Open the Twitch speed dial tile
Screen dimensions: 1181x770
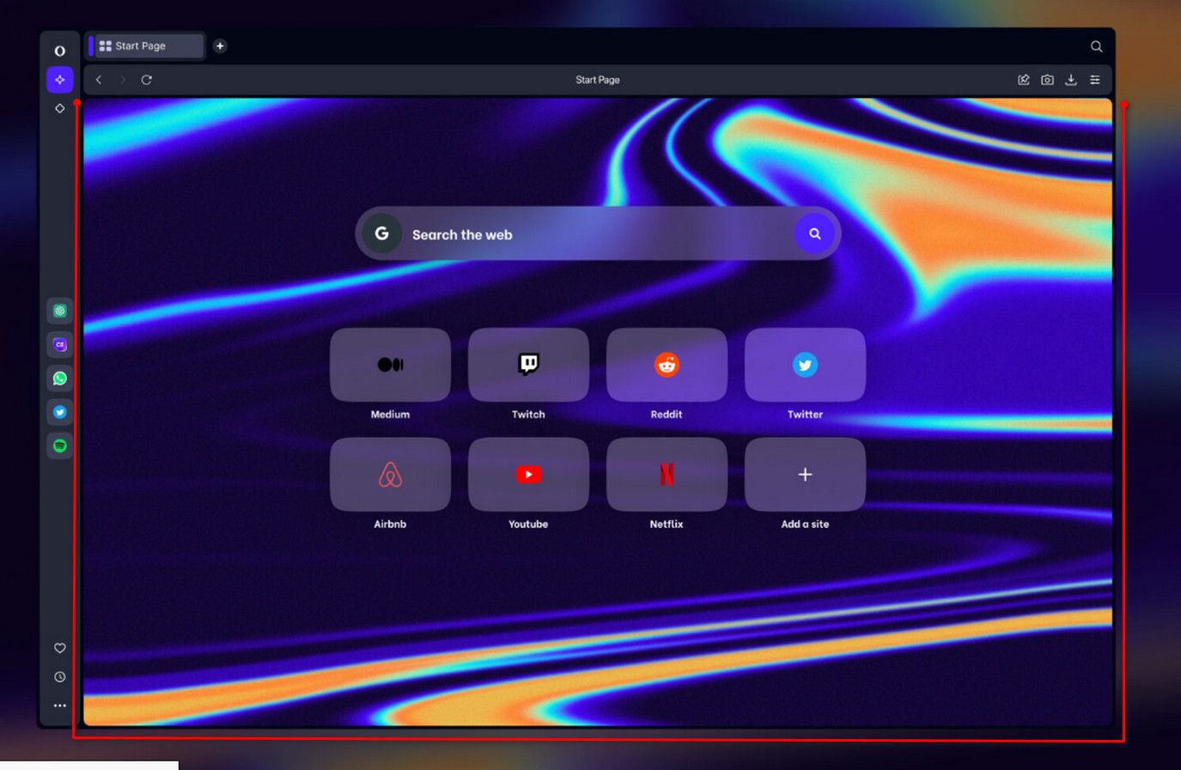(x=528, y=365)
